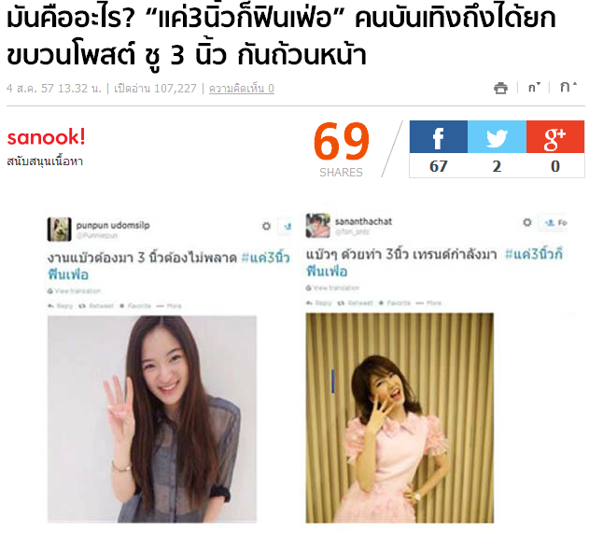The height and width of the screenshot is (546, 589).
Task: Click the punpun udomsilp profile avatar
Action: click(x=60, y=229)
